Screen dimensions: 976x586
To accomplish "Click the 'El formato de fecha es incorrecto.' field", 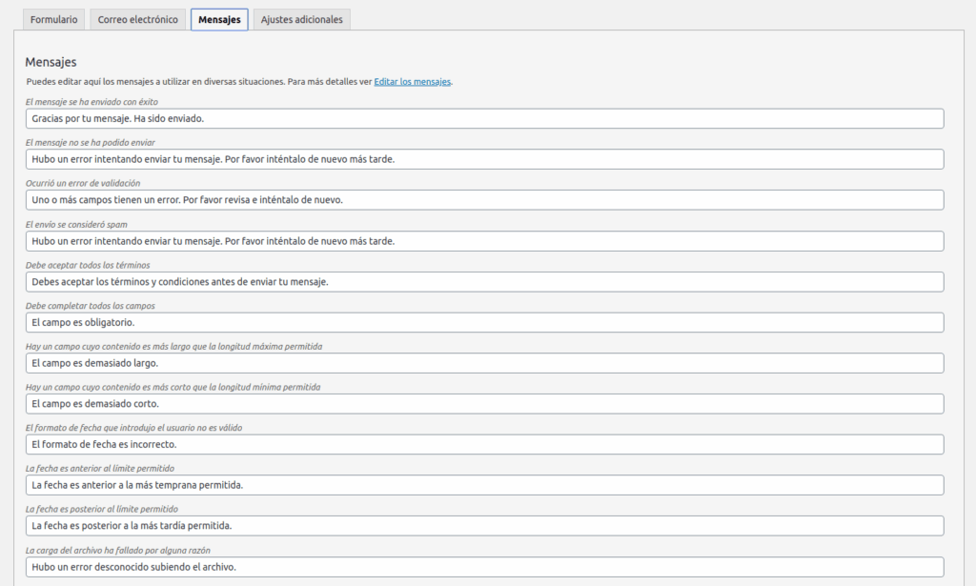I will click(484, 444).
